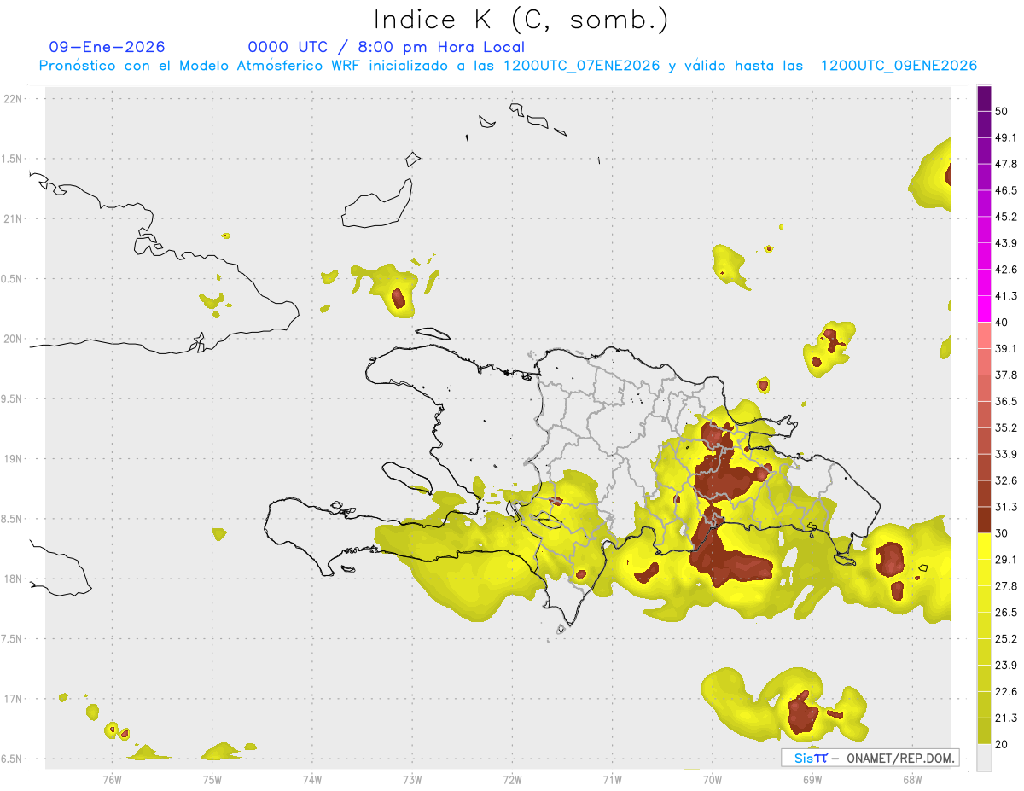This screenshot has width=1024, height=791.
Task: Select the 09-Ene-2026 date label
Action: click(108, 47)
